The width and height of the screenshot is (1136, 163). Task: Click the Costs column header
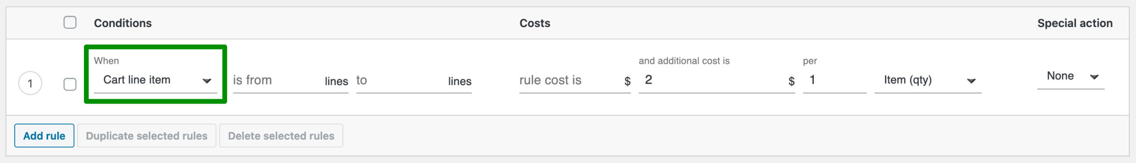[535, 23]
